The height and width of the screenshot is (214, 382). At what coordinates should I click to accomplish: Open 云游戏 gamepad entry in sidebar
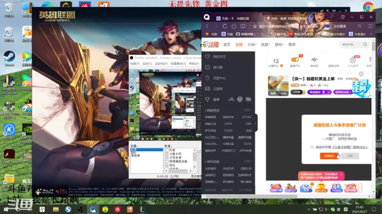click(217, 89)
